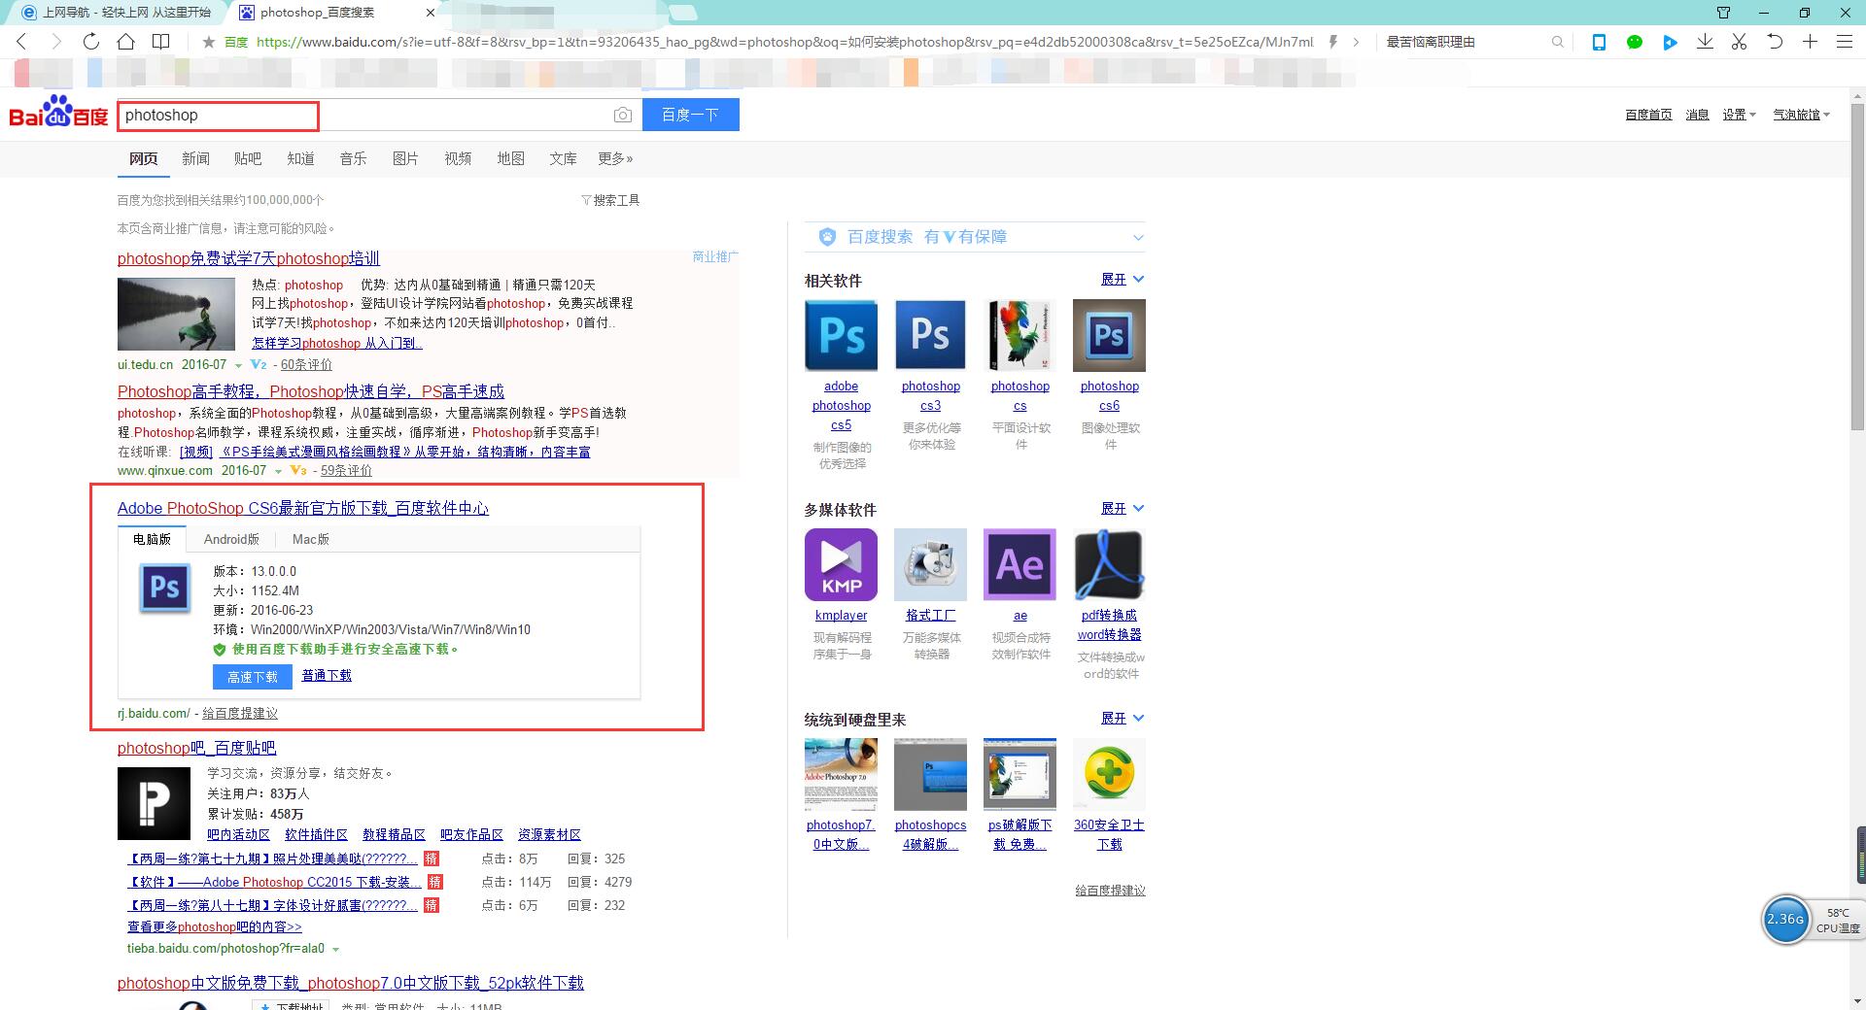Switch to 上网导航 browser tab
1866x1010 pixels.
pos(115,13)
